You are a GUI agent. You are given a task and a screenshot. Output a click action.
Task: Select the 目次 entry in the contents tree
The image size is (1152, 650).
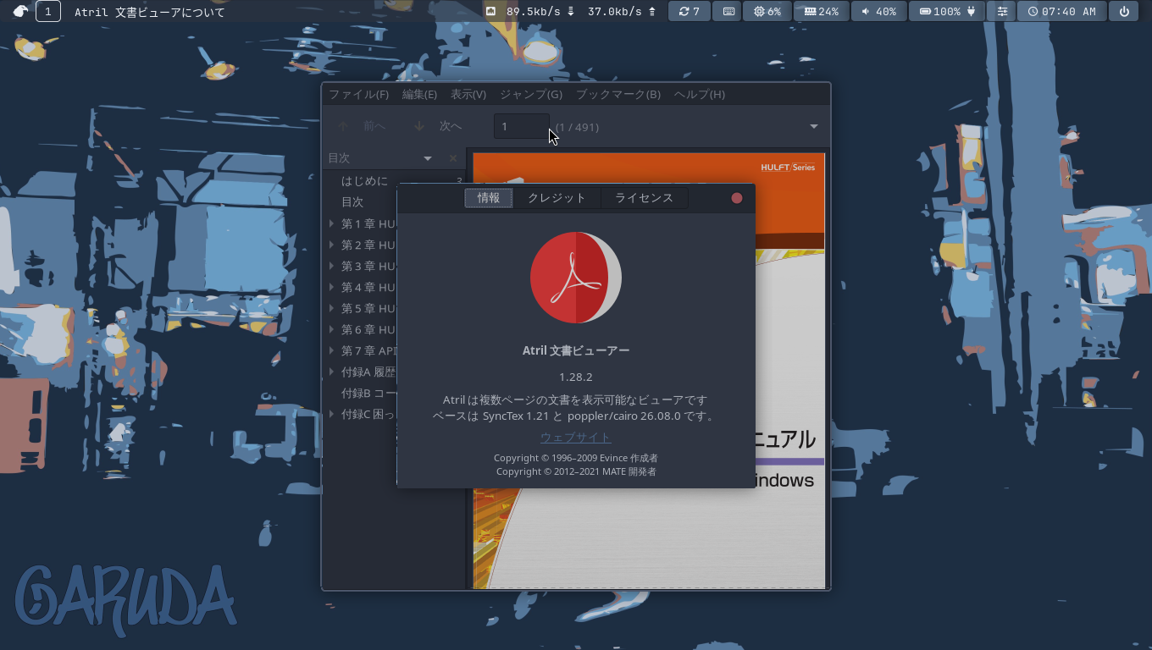click(x=352, y=202)
